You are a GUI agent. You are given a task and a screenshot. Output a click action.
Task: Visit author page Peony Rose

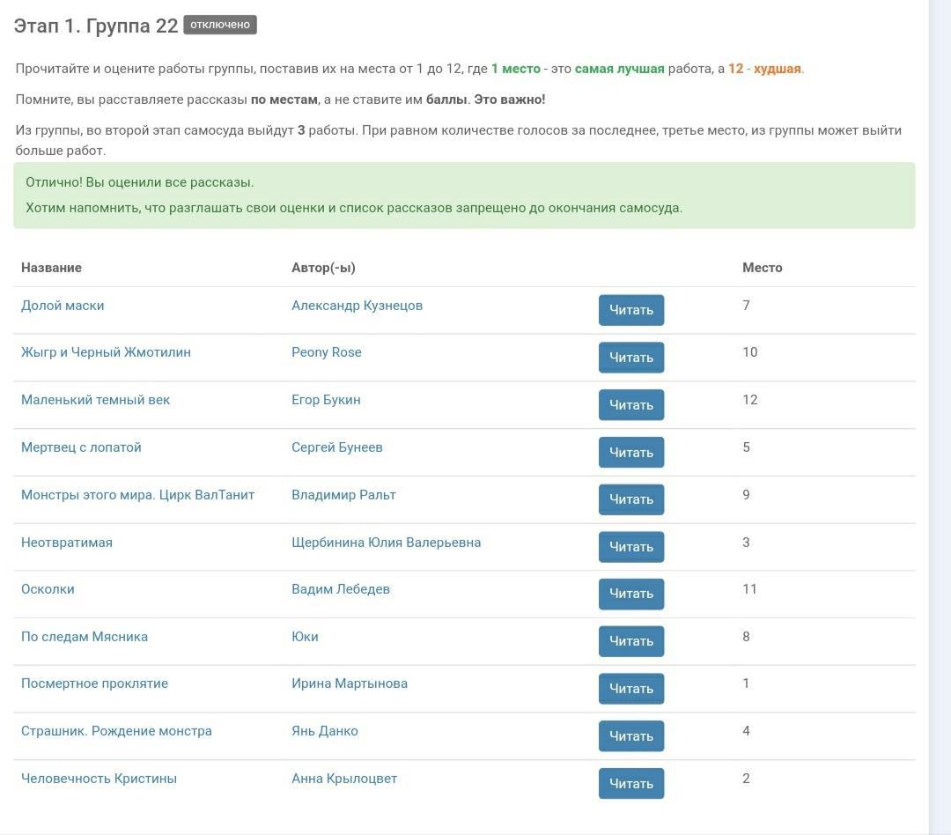[x=326, y=352]
